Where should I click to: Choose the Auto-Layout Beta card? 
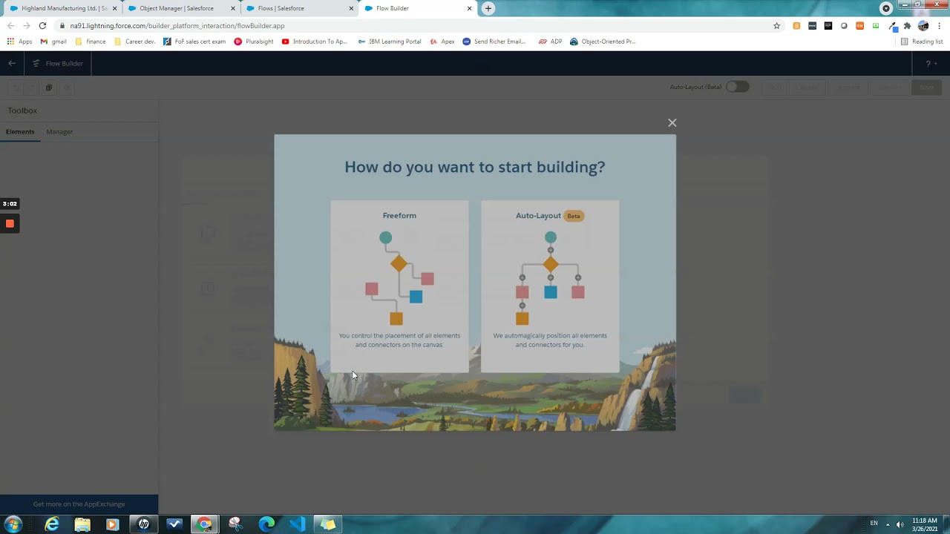pyautogui.click(x=550, y=286)
